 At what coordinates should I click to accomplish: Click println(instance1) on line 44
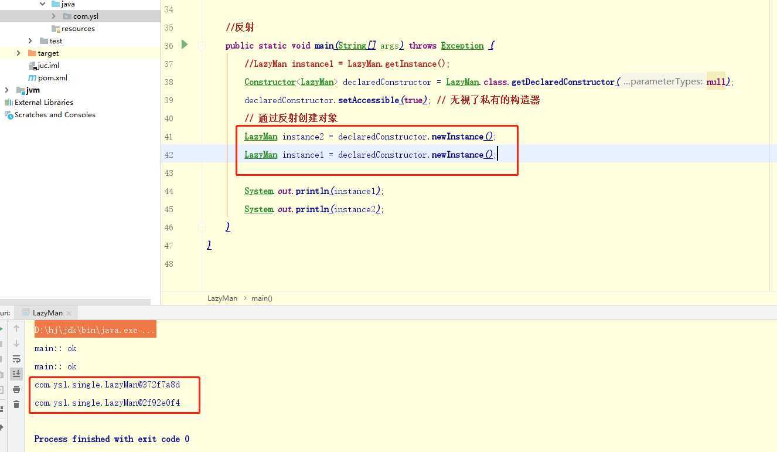(339, 191)
